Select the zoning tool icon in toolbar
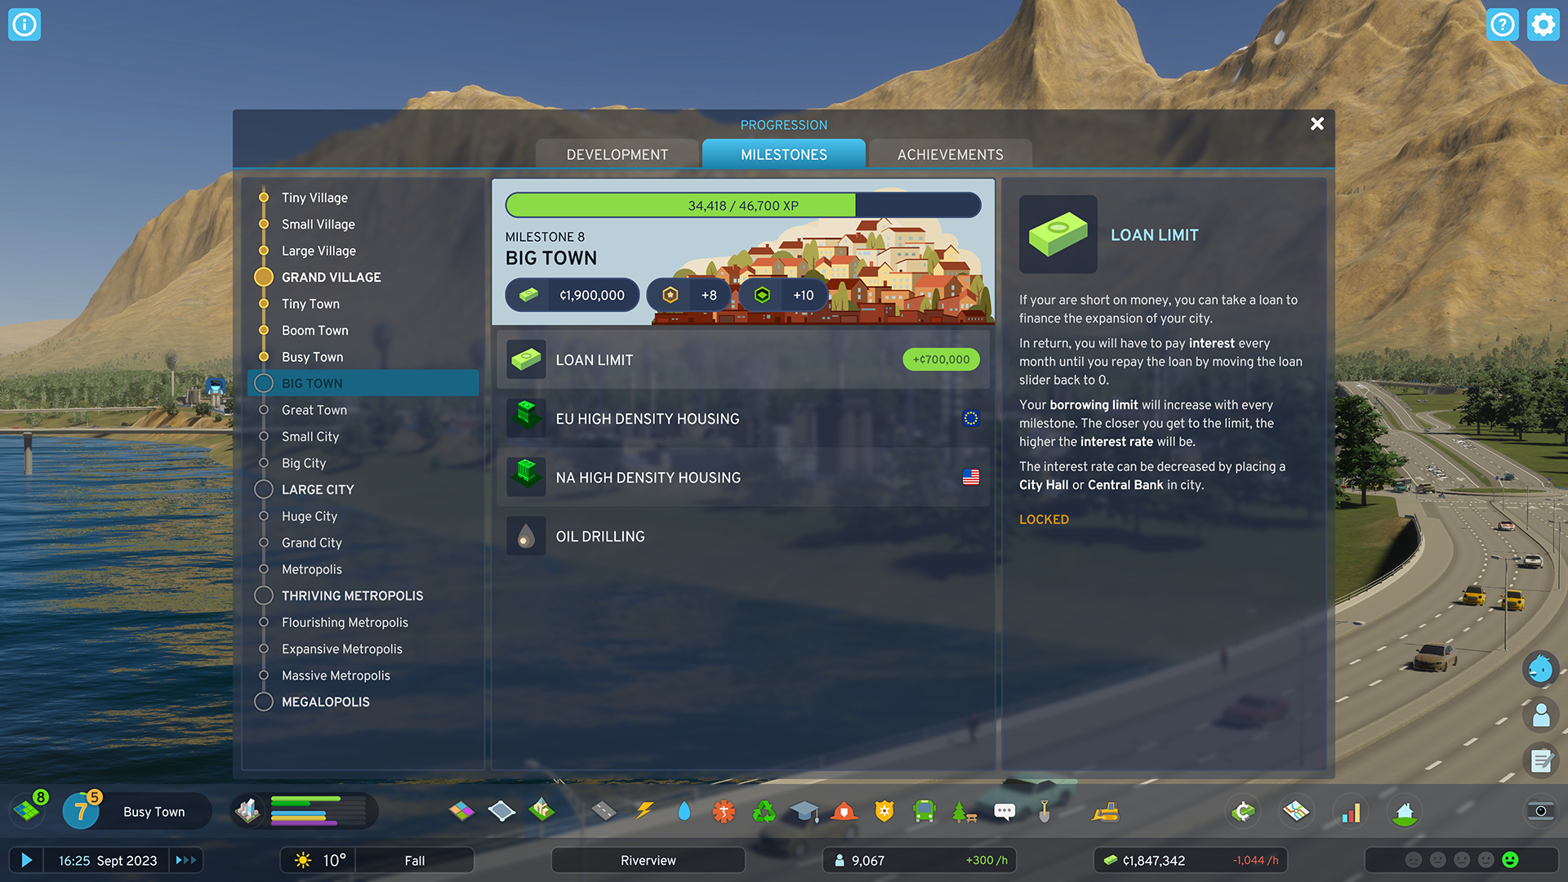The height and width of the screenshot is (882, 1568). [463, 810]
